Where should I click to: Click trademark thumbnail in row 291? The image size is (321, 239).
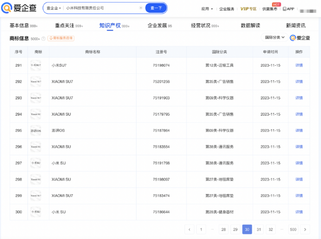click(x=36, y=65)
